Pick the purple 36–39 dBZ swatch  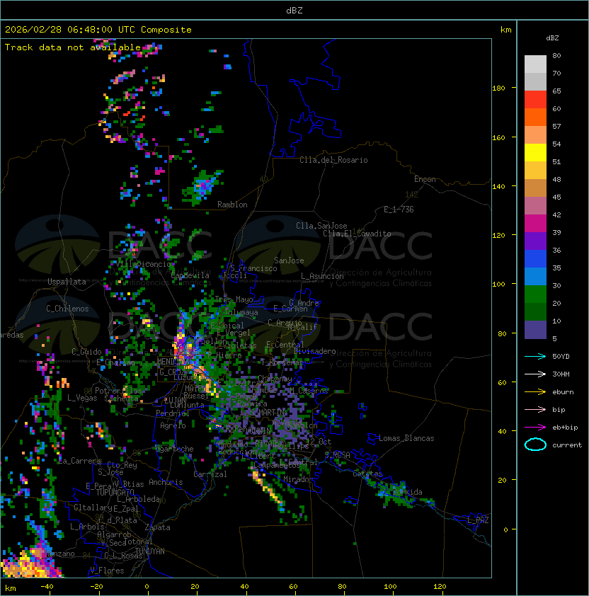click(535, 241)
